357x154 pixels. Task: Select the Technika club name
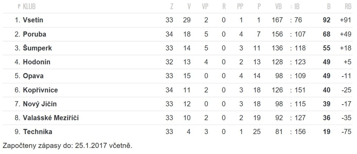click(38, 132)
